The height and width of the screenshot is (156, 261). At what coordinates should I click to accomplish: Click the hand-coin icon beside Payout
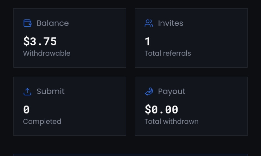[149, 92]
